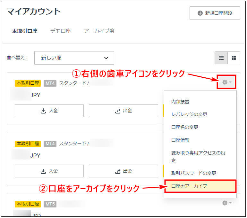Viewport: 247px width, 218px height.
Task: Click 入金 button of the first account
Action: click(x=49, y=111)
